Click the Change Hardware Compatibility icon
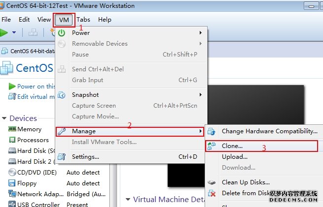The height and width of the screenshot is (207, 323). (212, 131)
